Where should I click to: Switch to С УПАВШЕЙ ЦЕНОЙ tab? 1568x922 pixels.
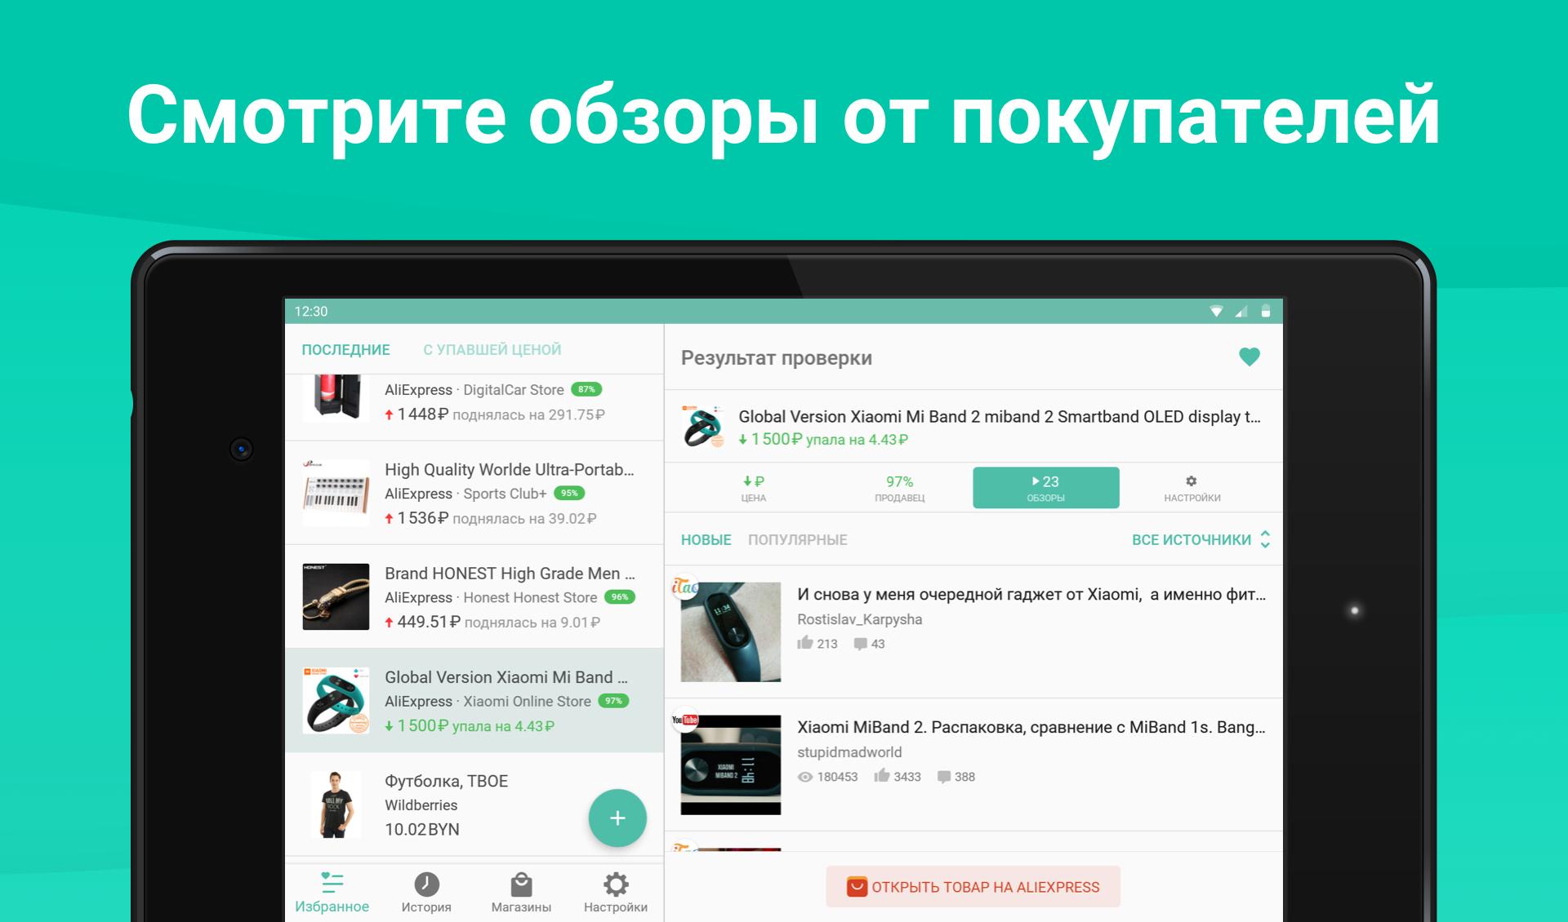tap(492, 350)
